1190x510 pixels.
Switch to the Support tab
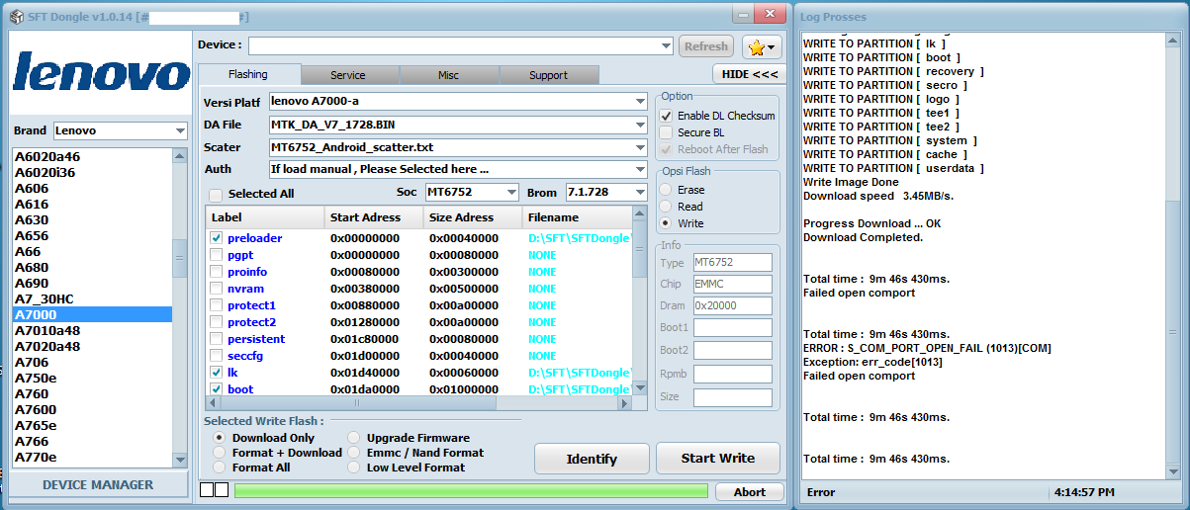(548, 75)
